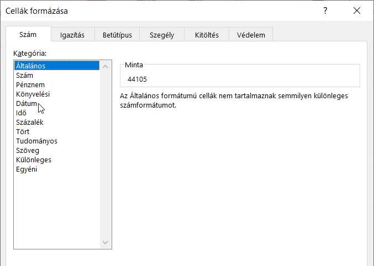Select the Idő category
The height and width of the screenshot is (266, 374).
tap(22, 113)
